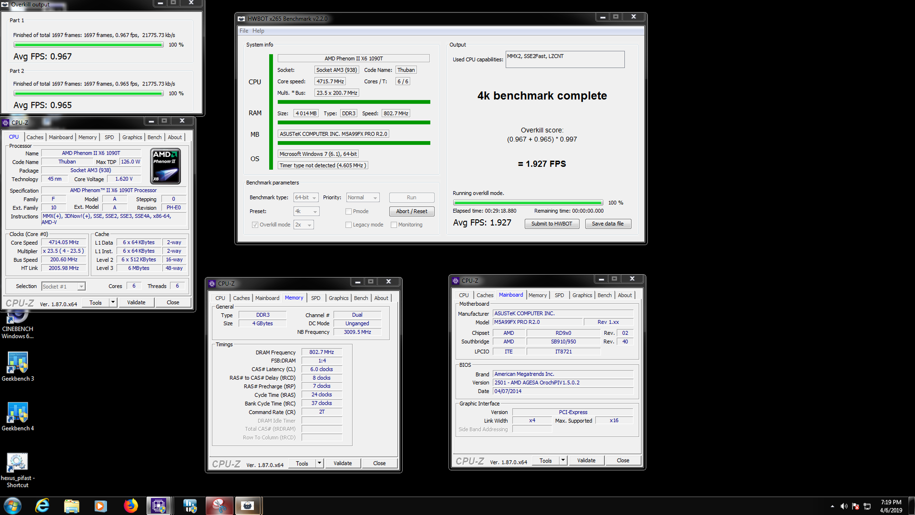Click Close in CPU-Z Mainboard window
Viewport: 915px width, 515px height.
[623, 460]
